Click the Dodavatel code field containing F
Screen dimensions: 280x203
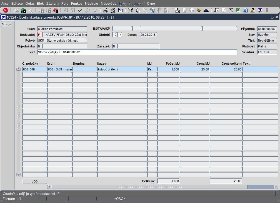click(x=40, y=35)
